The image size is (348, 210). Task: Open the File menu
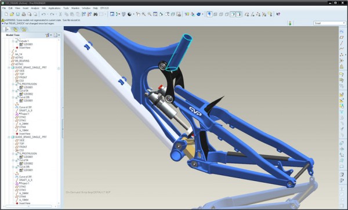click(x=4, y=8)
